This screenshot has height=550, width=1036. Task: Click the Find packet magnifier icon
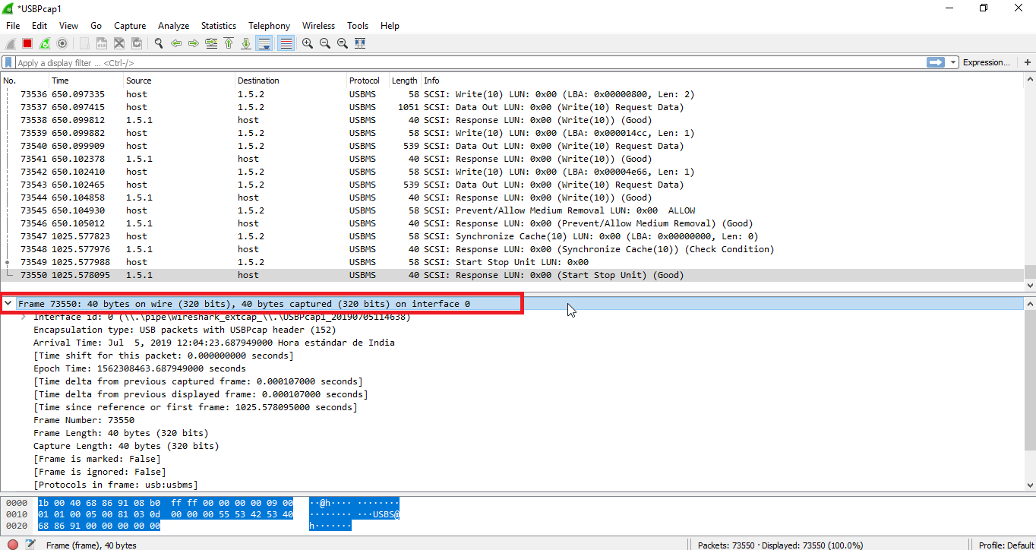[x=159, y=44]
